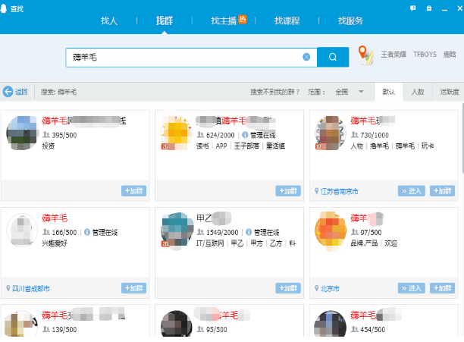Switch to the 找课程 tab
This screenshot has width=464, height=342.
287,20
